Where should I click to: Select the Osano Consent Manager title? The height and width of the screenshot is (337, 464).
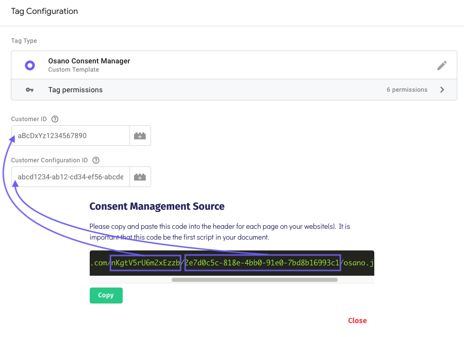pyautogui.click(x=89, y=61)
